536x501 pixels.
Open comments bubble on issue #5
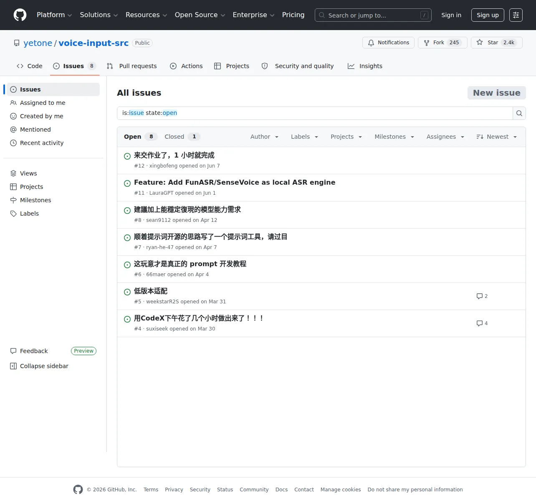[482, 296]
